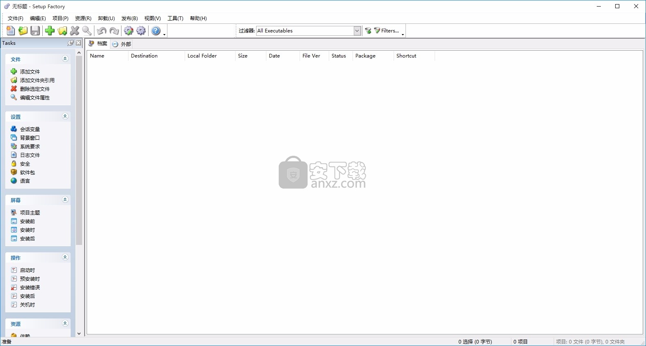The image size is (646, 346).
Task: Pin the Tasks panel
Action: pos(71,43)
